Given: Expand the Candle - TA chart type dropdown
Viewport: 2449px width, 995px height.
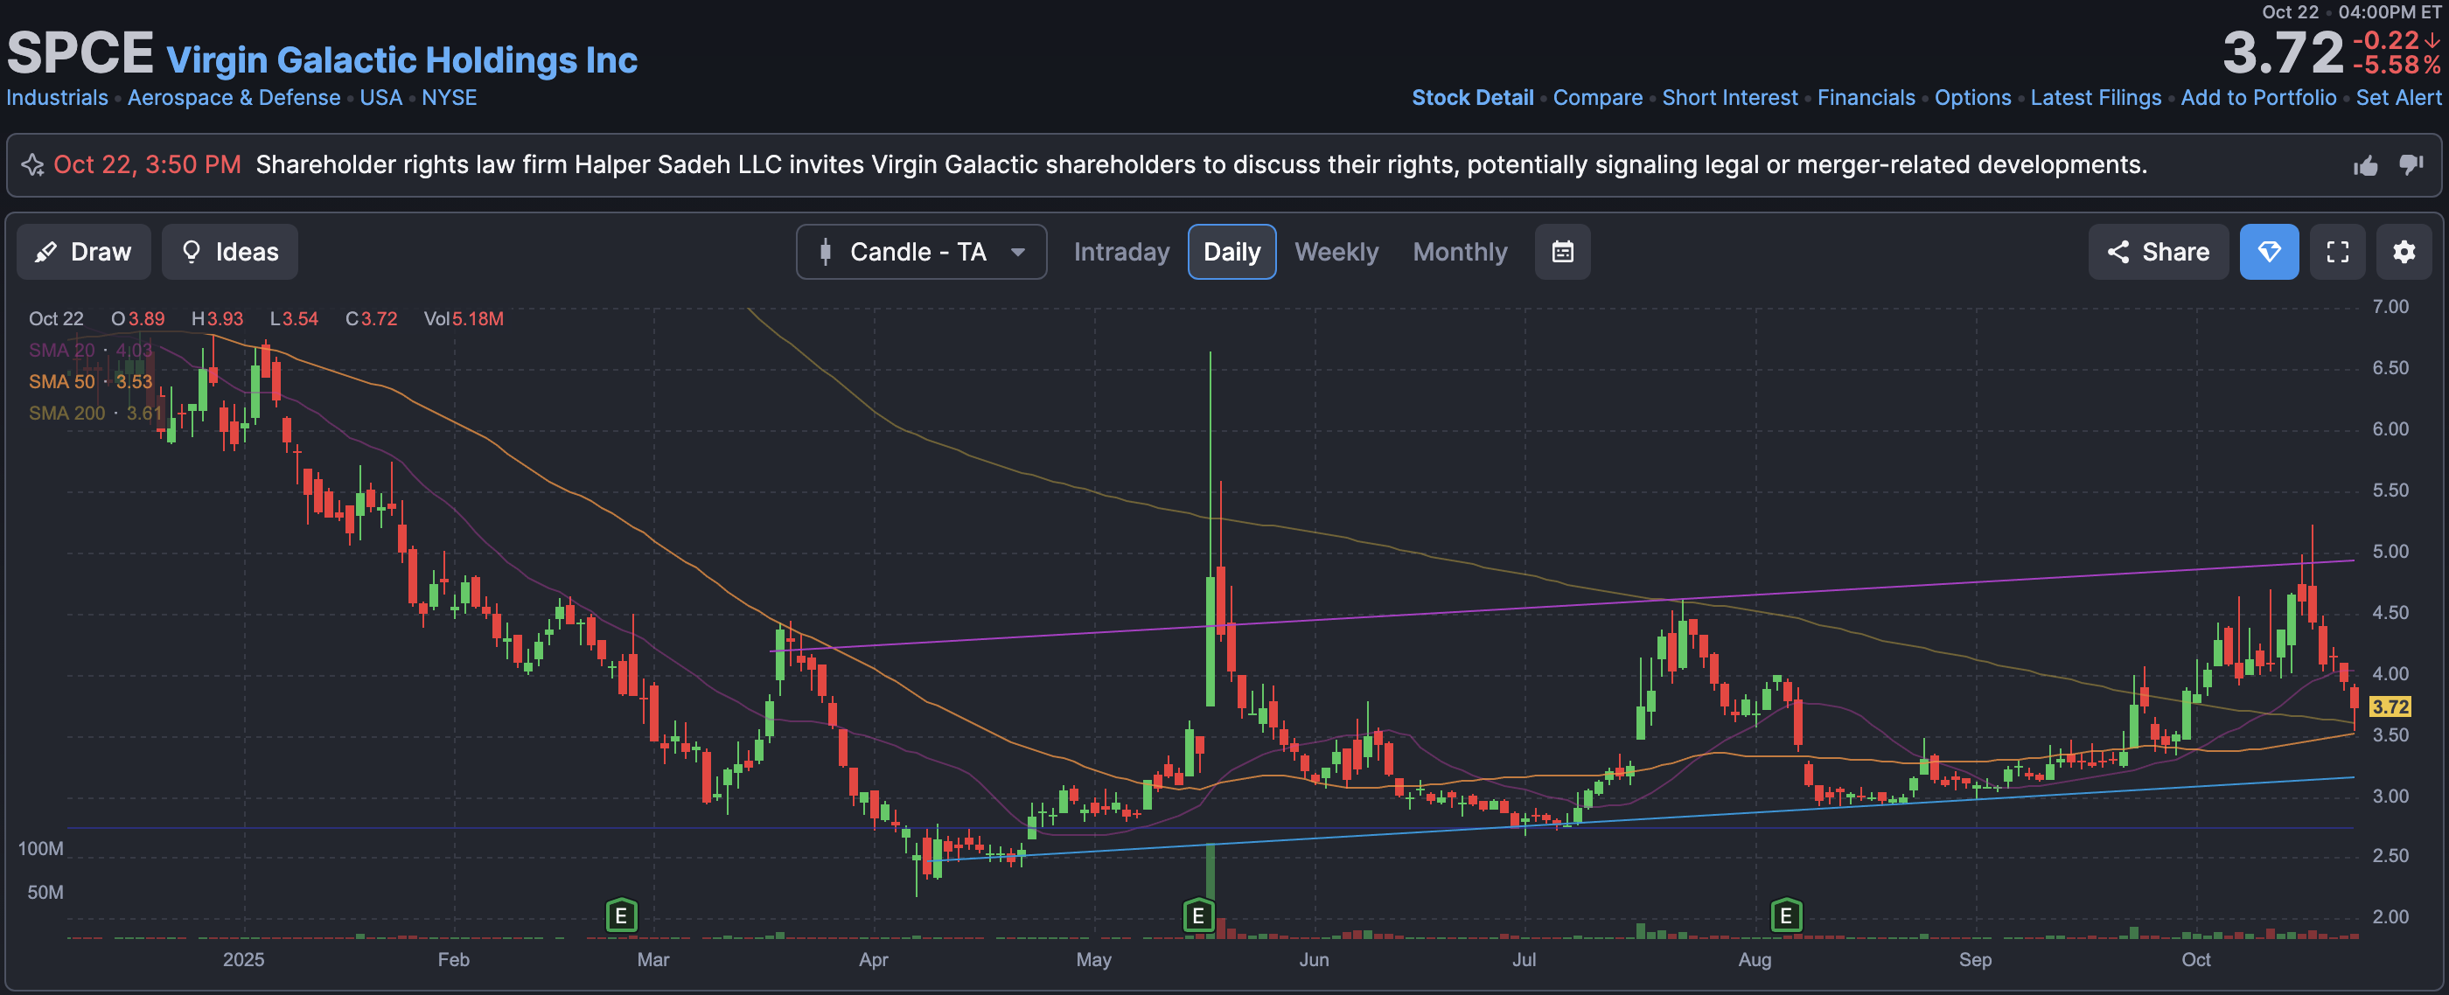Looking at the screenshot, I should pyautogui.click(x=920, y=252).
